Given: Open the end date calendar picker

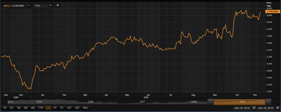Looking at the screenshot, I should point(278,108).
